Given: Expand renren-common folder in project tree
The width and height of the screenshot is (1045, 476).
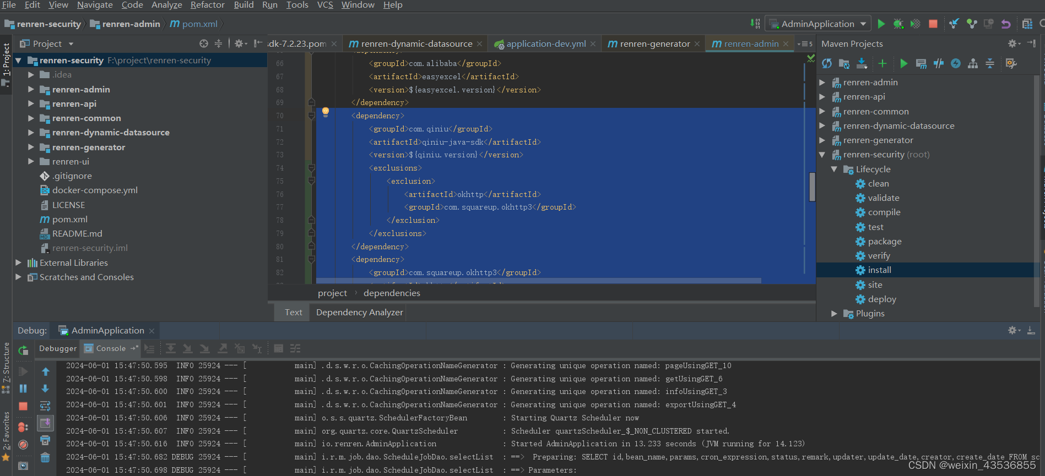Looking at the screenshot, I should (x=31, y=118).
